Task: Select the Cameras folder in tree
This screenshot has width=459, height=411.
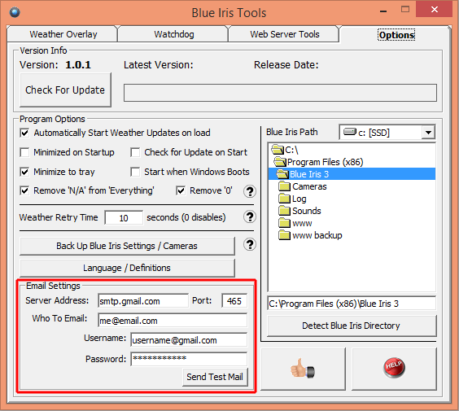Action: click(303, 186)
